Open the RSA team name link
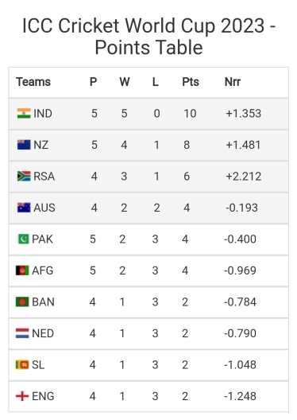Screen dimensions: 297x420 [44, 177]
